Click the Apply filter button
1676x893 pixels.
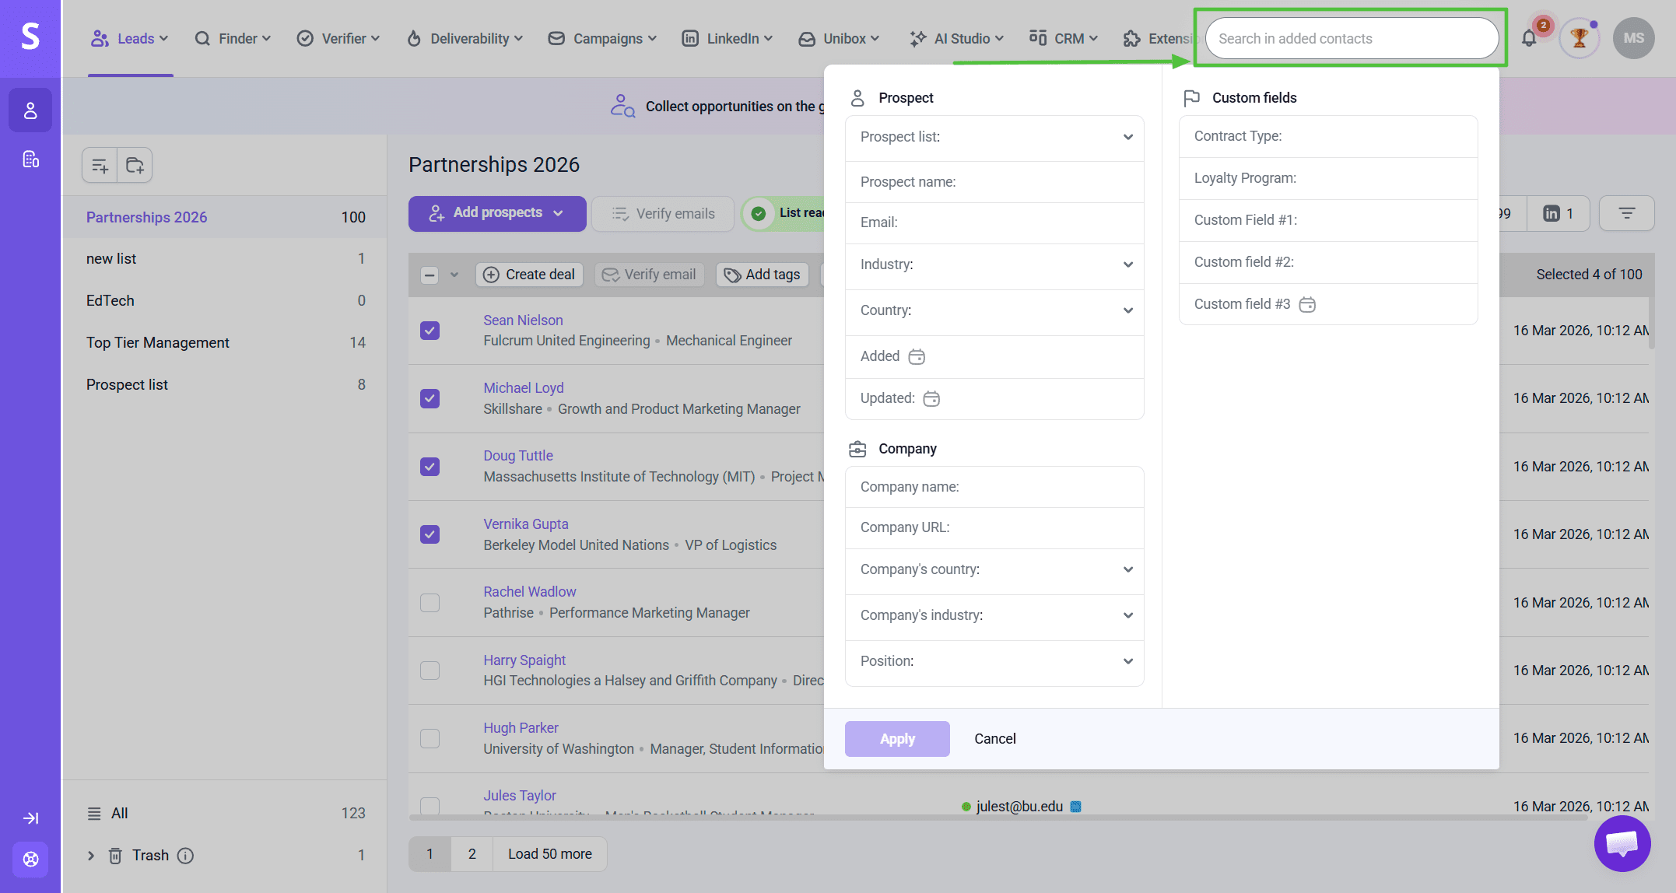tap(897, 739)
